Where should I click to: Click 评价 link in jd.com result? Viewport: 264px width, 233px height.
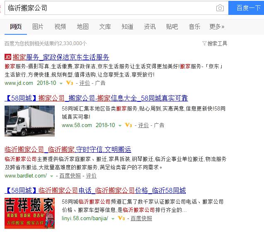(x=85, y=83)
